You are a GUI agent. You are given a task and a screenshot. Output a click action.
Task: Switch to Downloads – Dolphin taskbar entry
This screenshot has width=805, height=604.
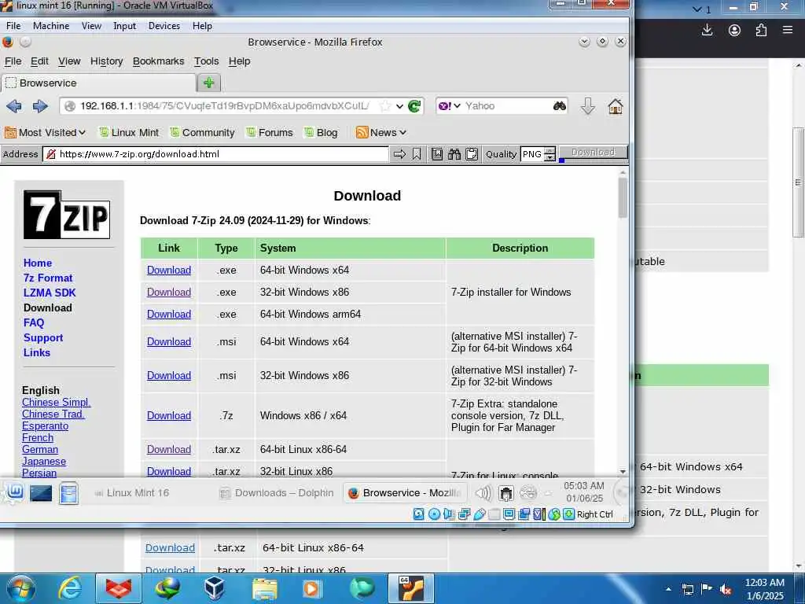(x=276, y=493)
